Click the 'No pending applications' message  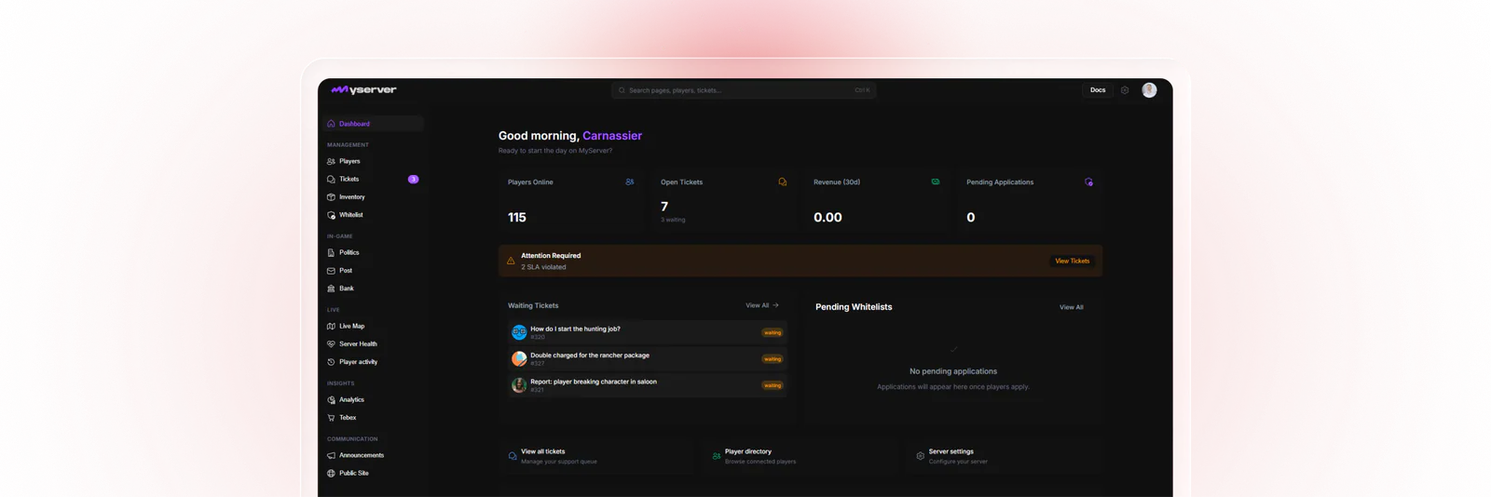pyautogui.click(x=953, y=371)
